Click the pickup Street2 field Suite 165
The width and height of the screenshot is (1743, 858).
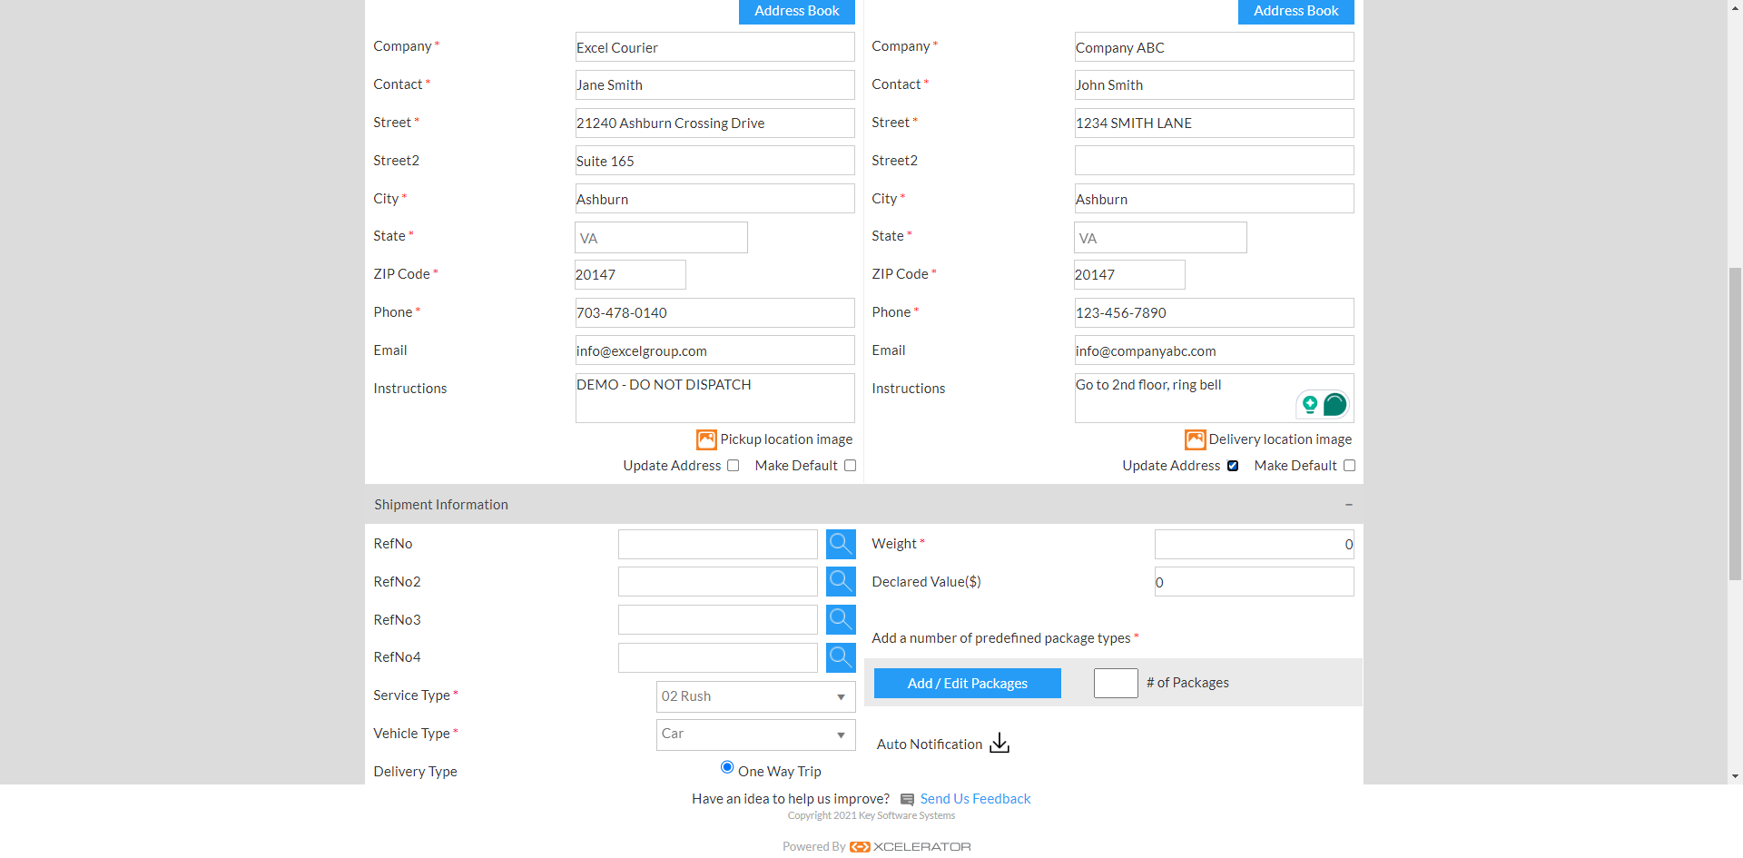[x=715, y=161]
